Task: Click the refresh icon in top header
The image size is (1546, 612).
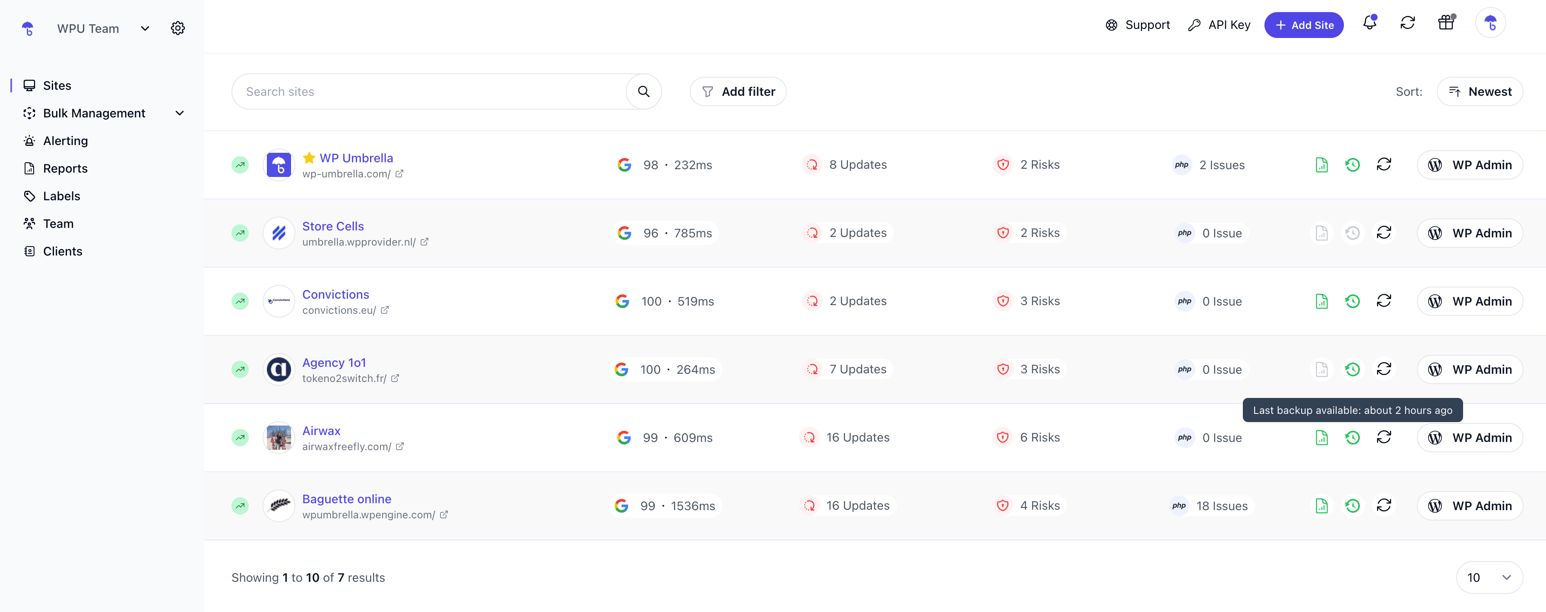Action: pos(1407,23)
